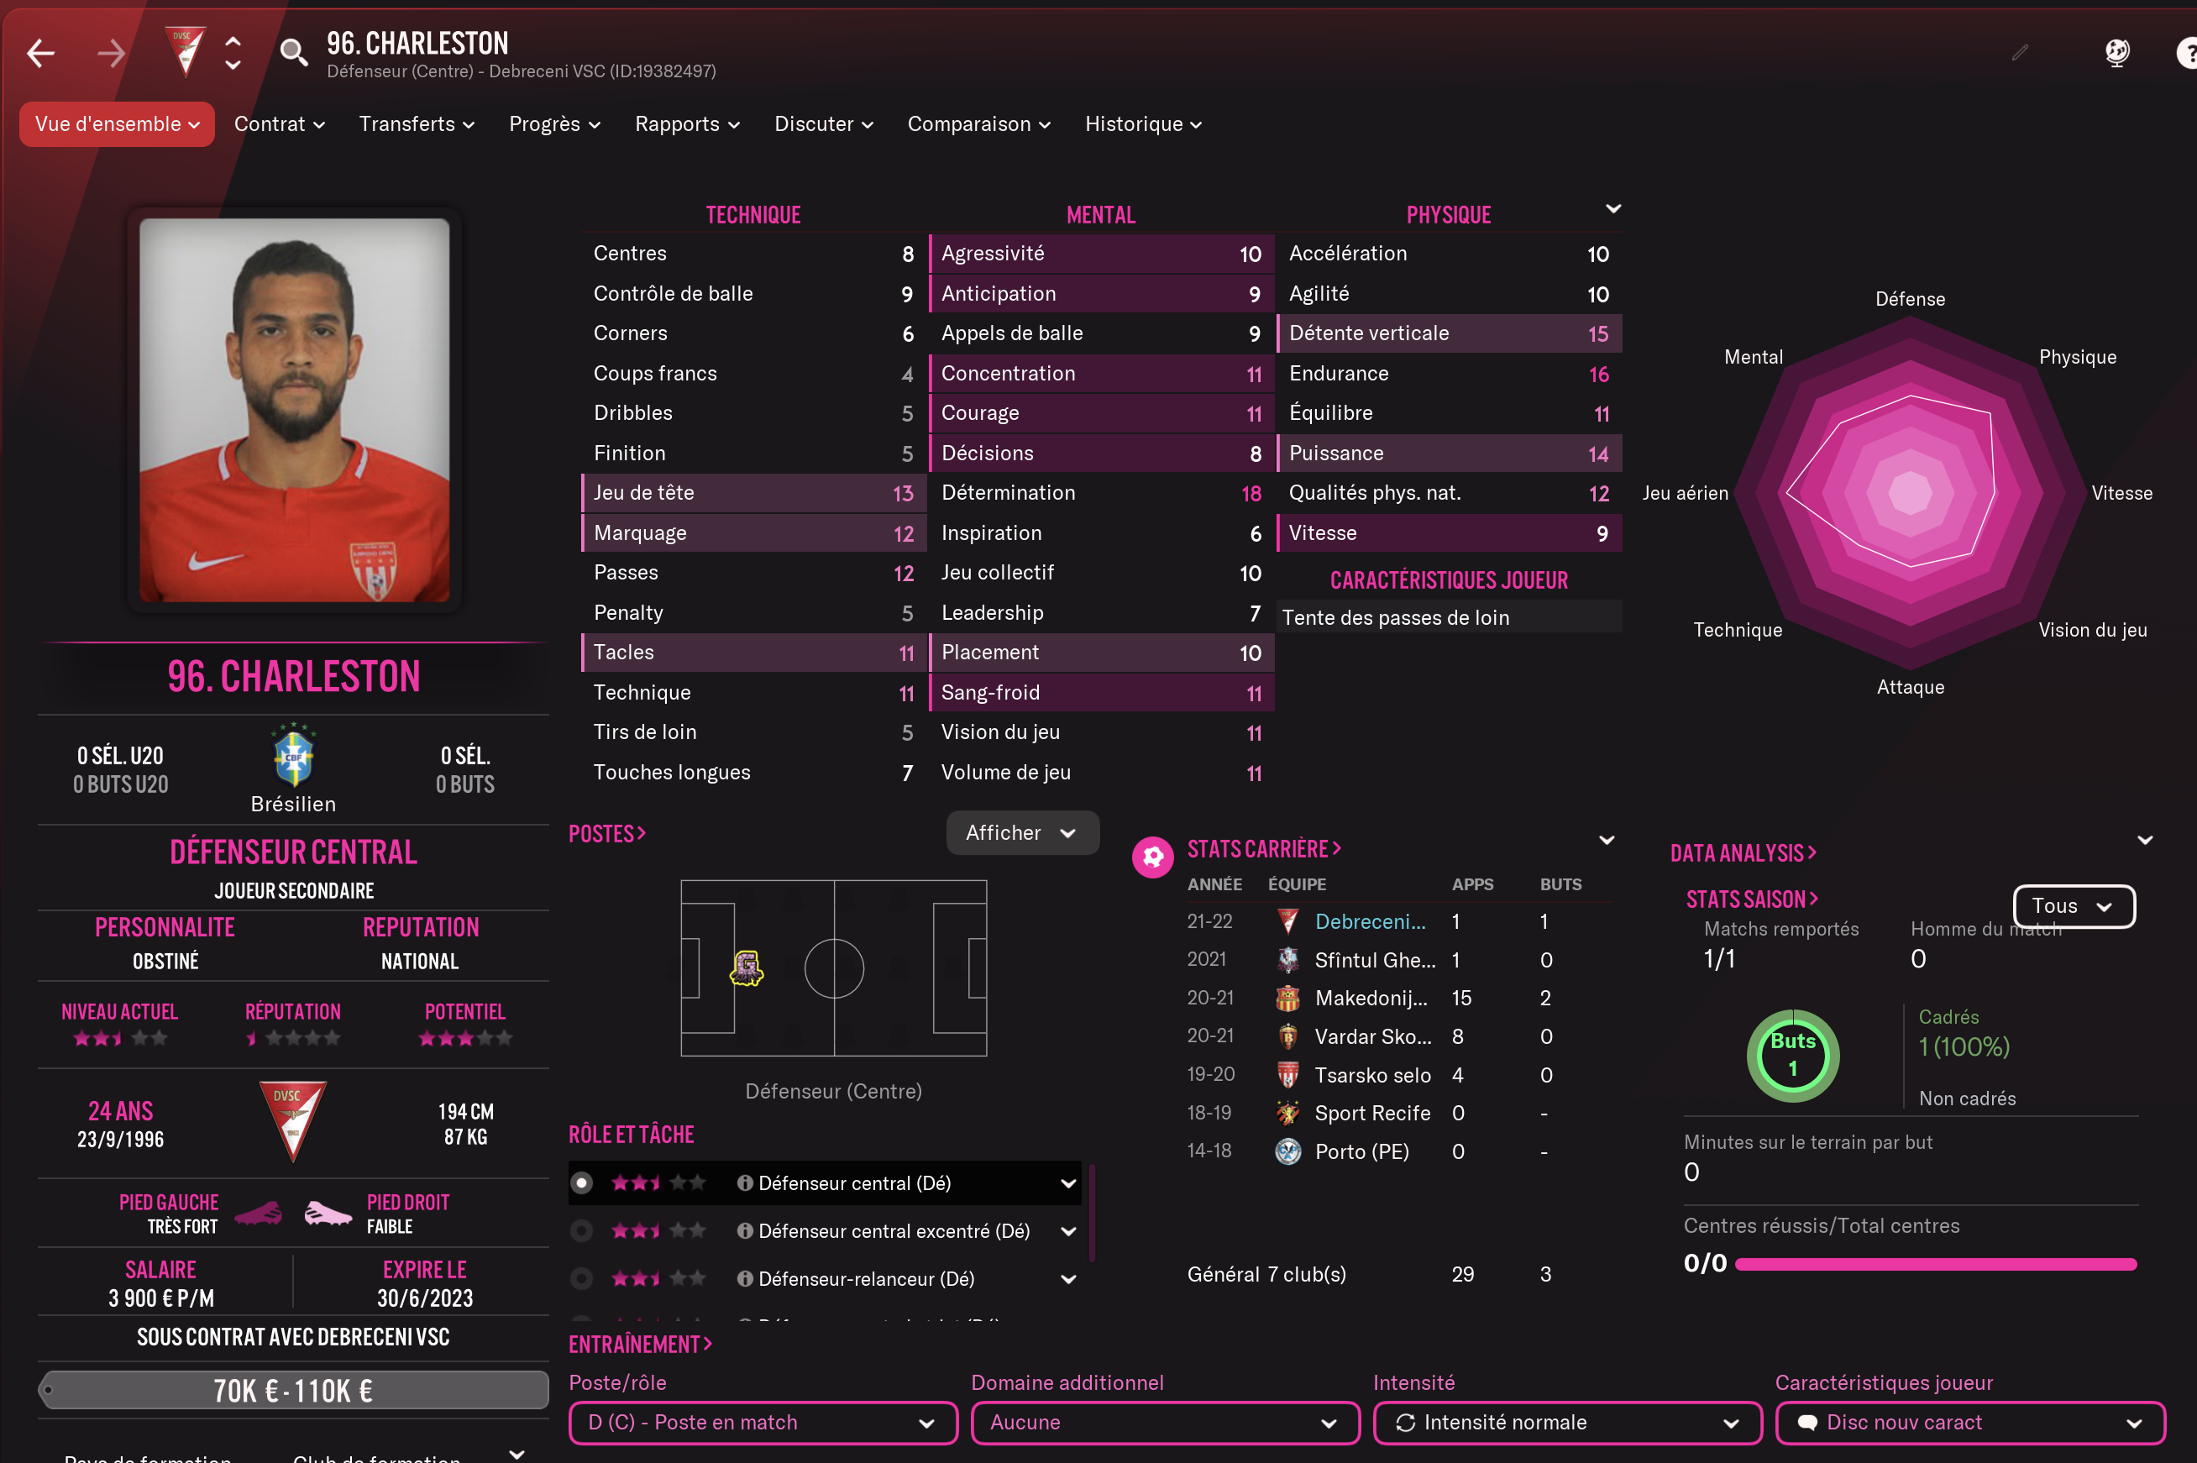Viewport: 2197px width, 1463px height.
Task: Click info icon next to Défenseur-relanceur
Action: point(744,1278)
